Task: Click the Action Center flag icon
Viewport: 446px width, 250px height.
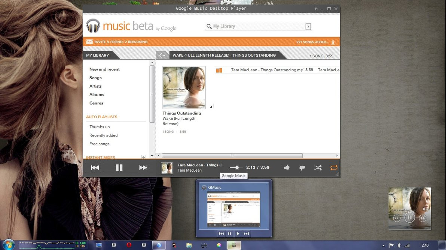Action: click(391, 246)
